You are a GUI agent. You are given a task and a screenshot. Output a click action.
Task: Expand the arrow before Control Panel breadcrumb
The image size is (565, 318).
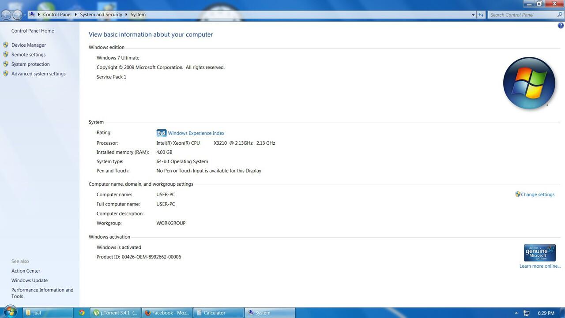pyautogui.click(x=39, y=15)
